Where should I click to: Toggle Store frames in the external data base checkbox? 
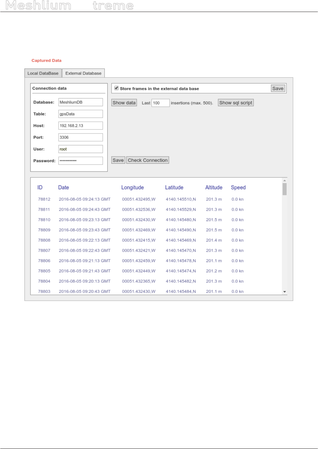pyautogui.click(x=117, y=88)
